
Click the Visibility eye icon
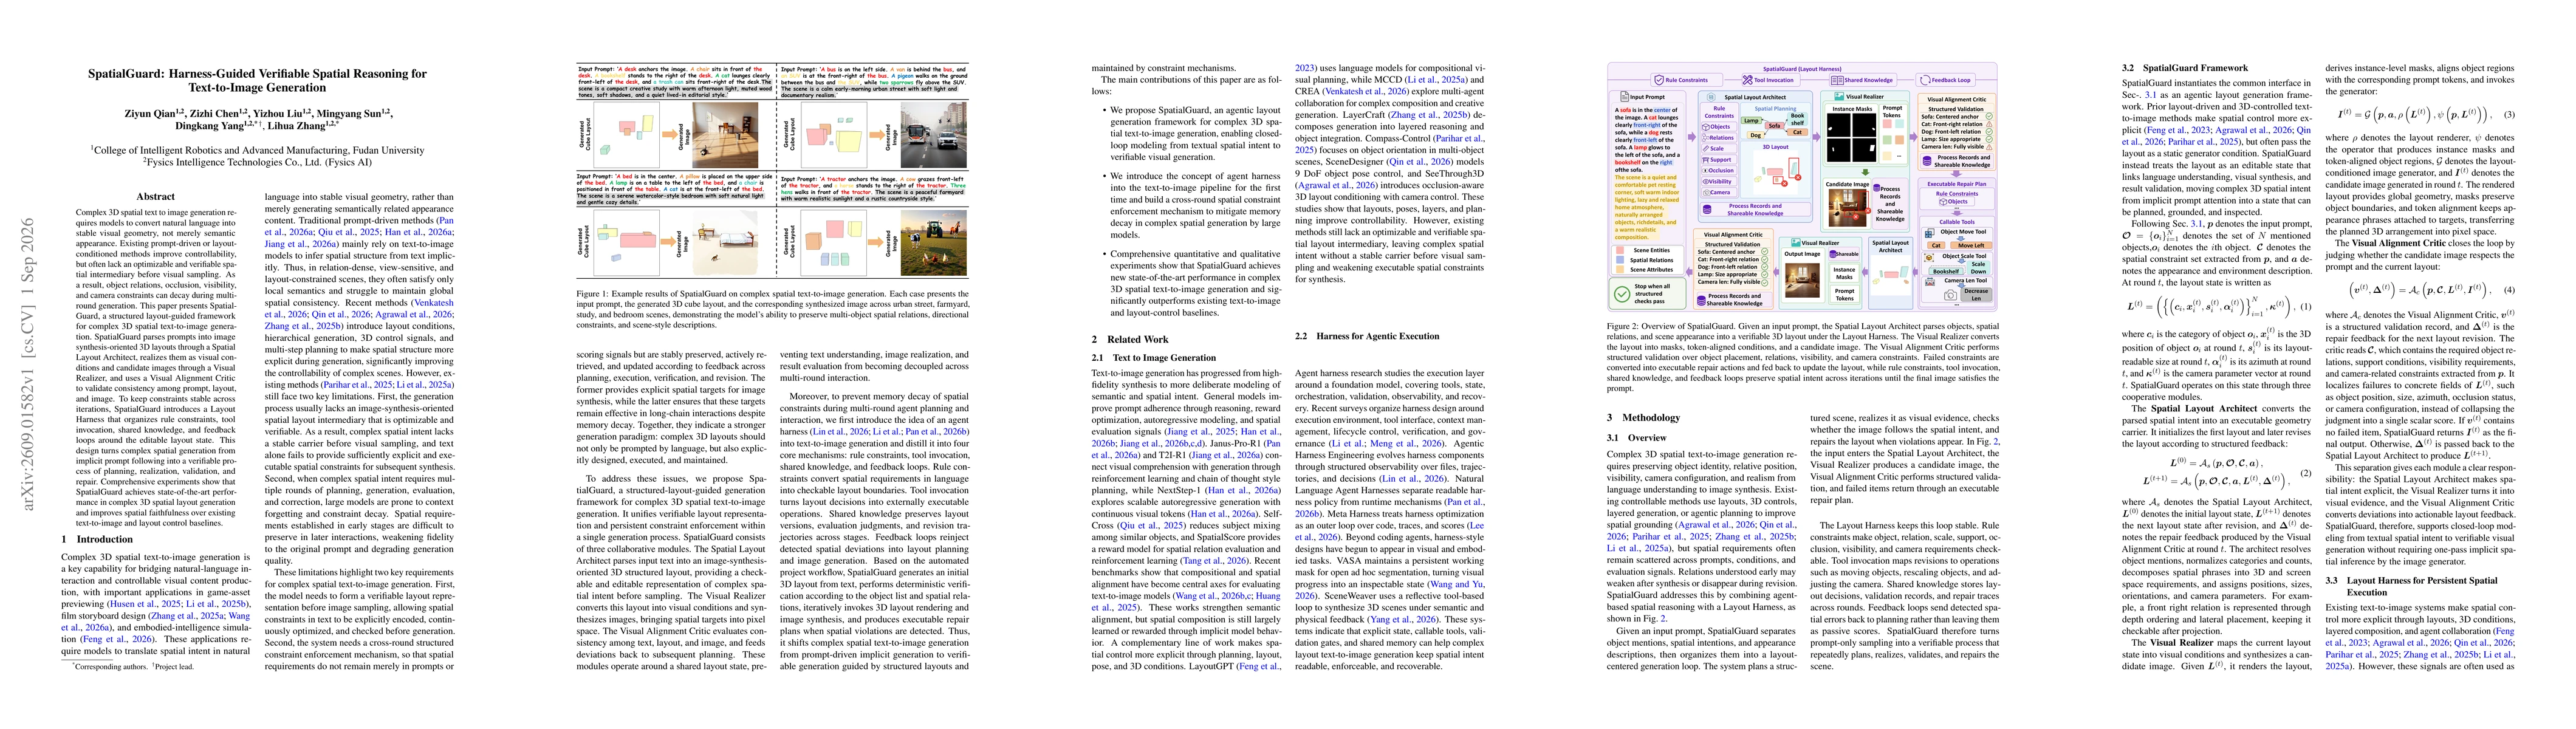tap(1706, 182)
